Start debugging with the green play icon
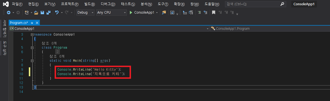 point(131,13)
